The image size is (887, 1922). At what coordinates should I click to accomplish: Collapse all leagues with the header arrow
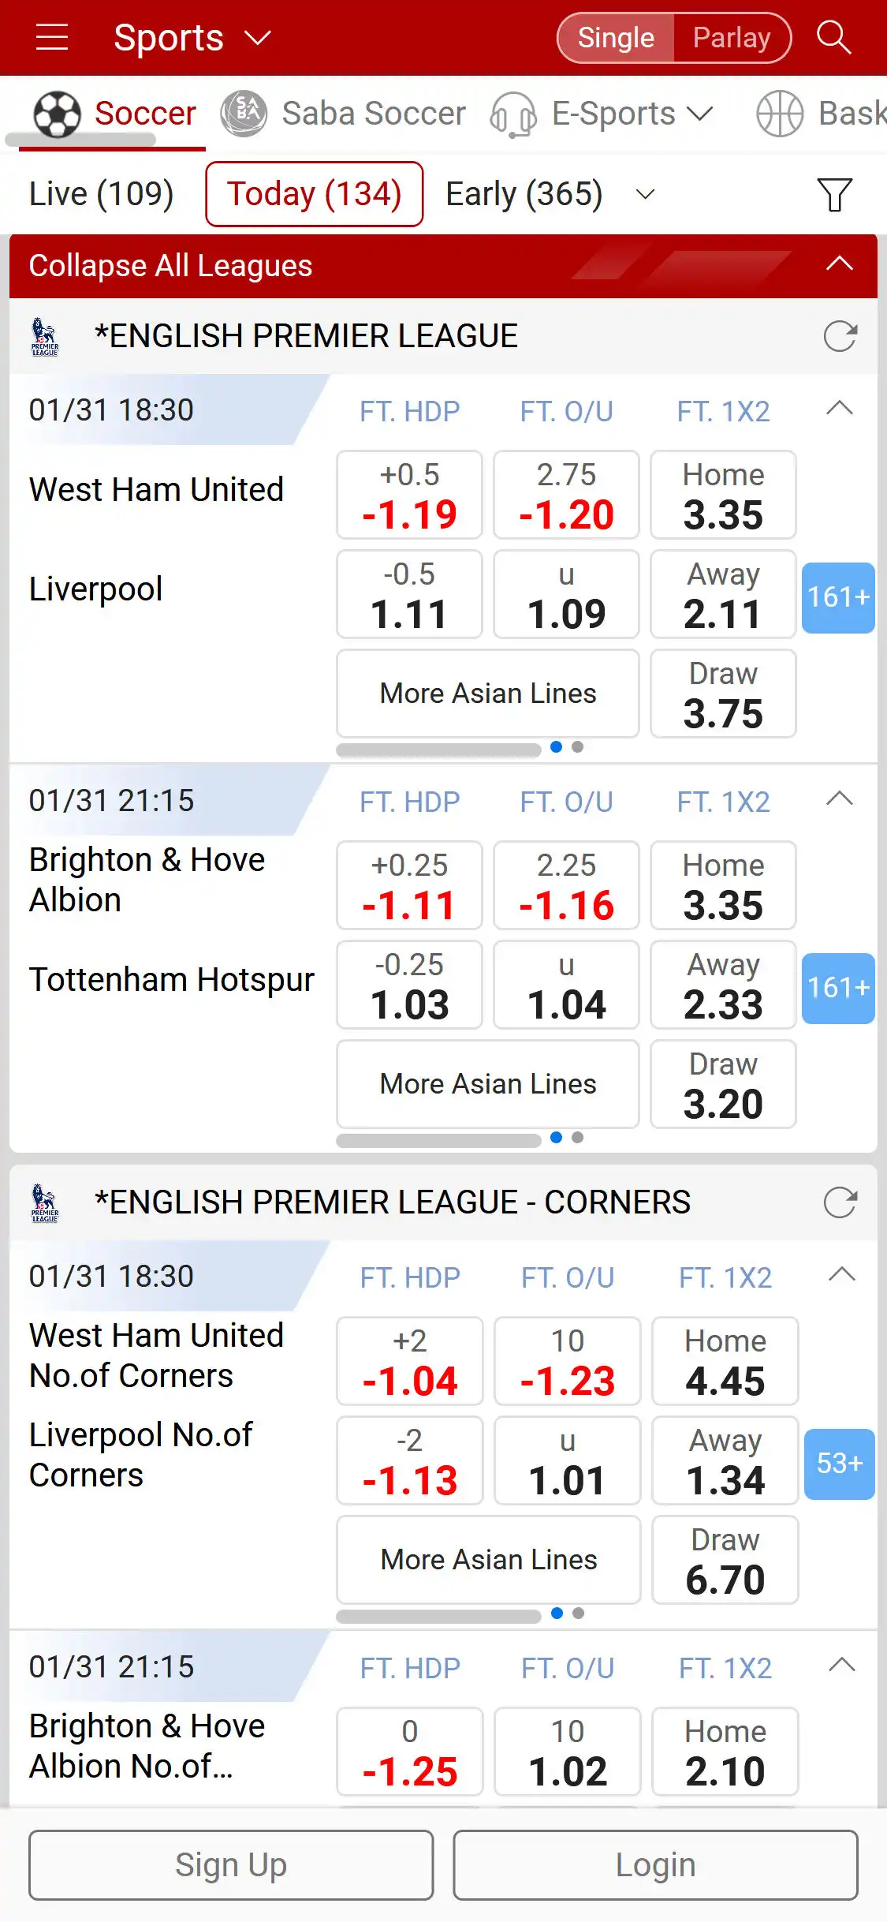pos(839,264)
